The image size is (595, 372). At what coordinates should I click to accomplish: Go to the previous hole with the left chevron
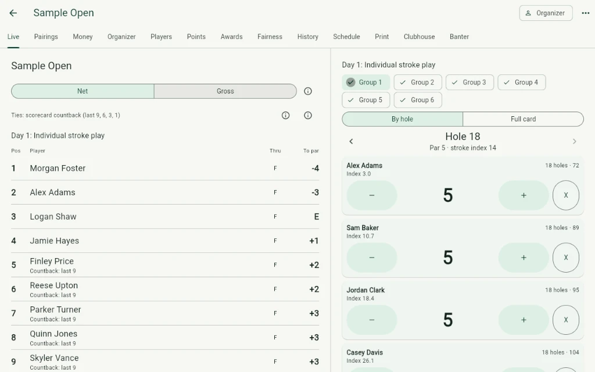click(351, 142)
